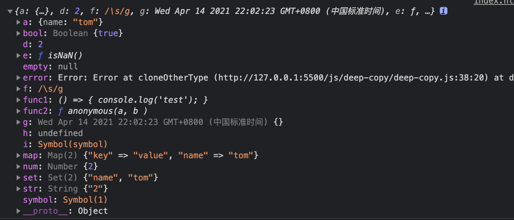The image size is (514, 220).
Task: Expand the num Number property
Action: (x=18, y=167)
